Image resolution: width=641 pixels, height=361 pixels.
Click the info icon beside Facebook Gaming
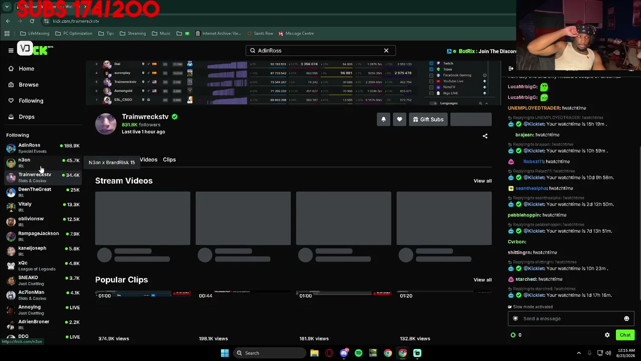pos(484,75)
